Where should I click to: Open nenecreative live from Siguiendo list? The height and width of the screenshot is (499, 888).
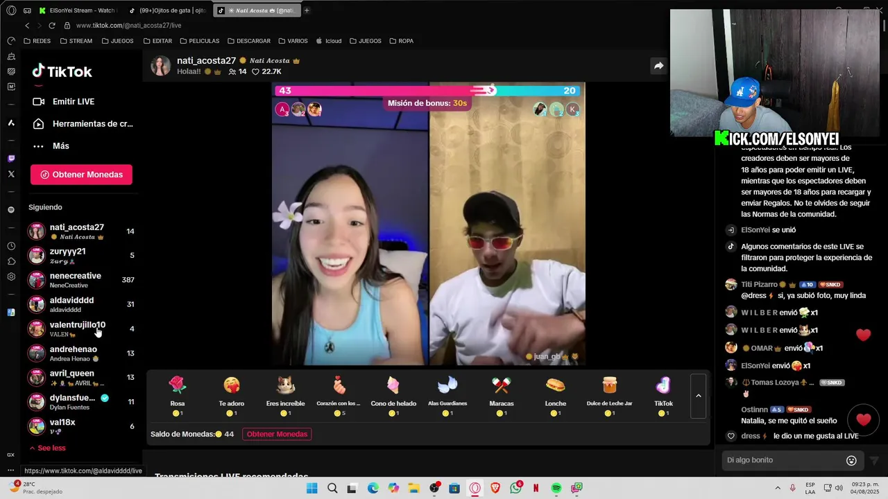click(x=81, y=280)
